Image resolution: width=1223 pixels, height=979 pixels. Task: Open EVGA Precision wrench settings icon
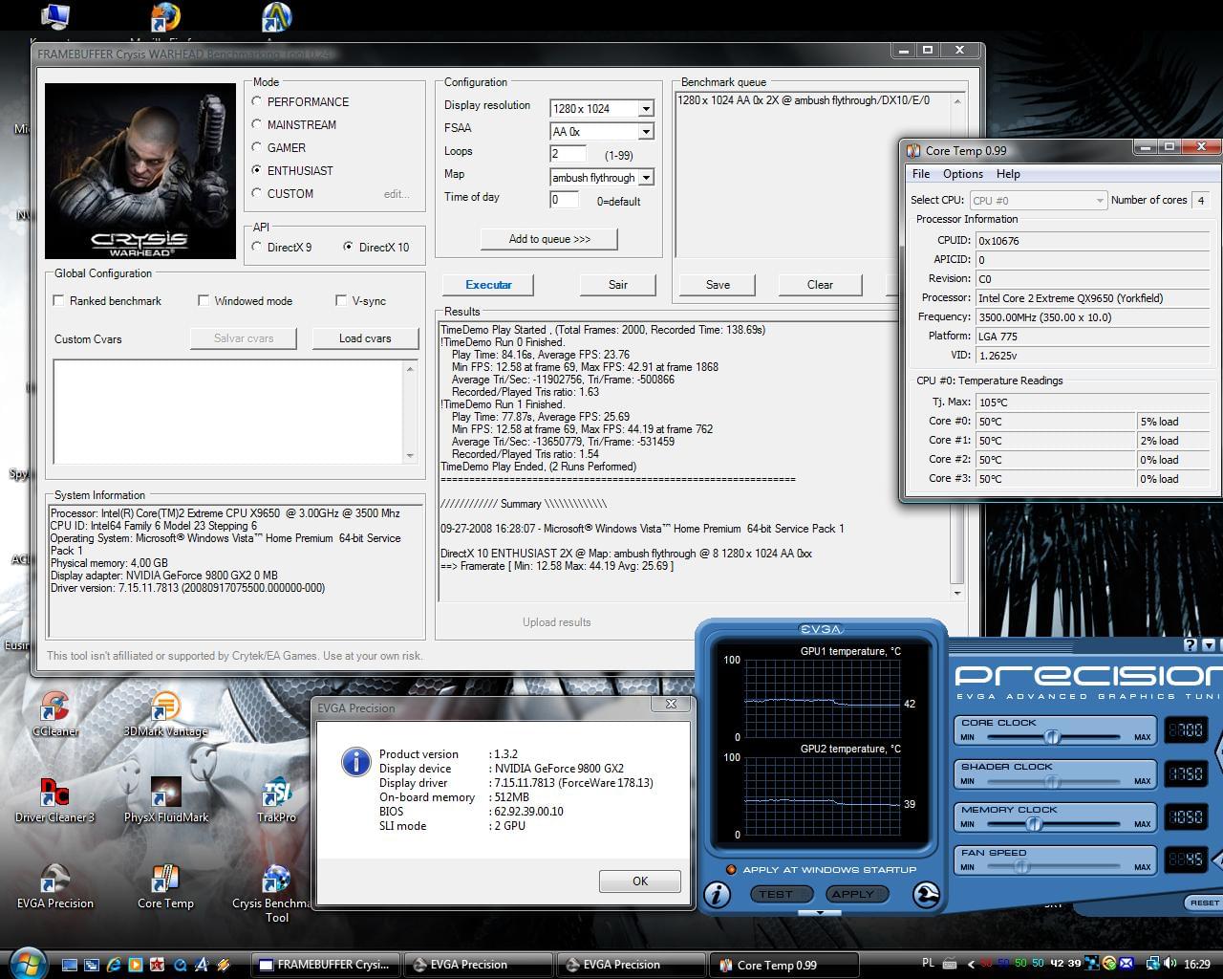click(926, 894)
